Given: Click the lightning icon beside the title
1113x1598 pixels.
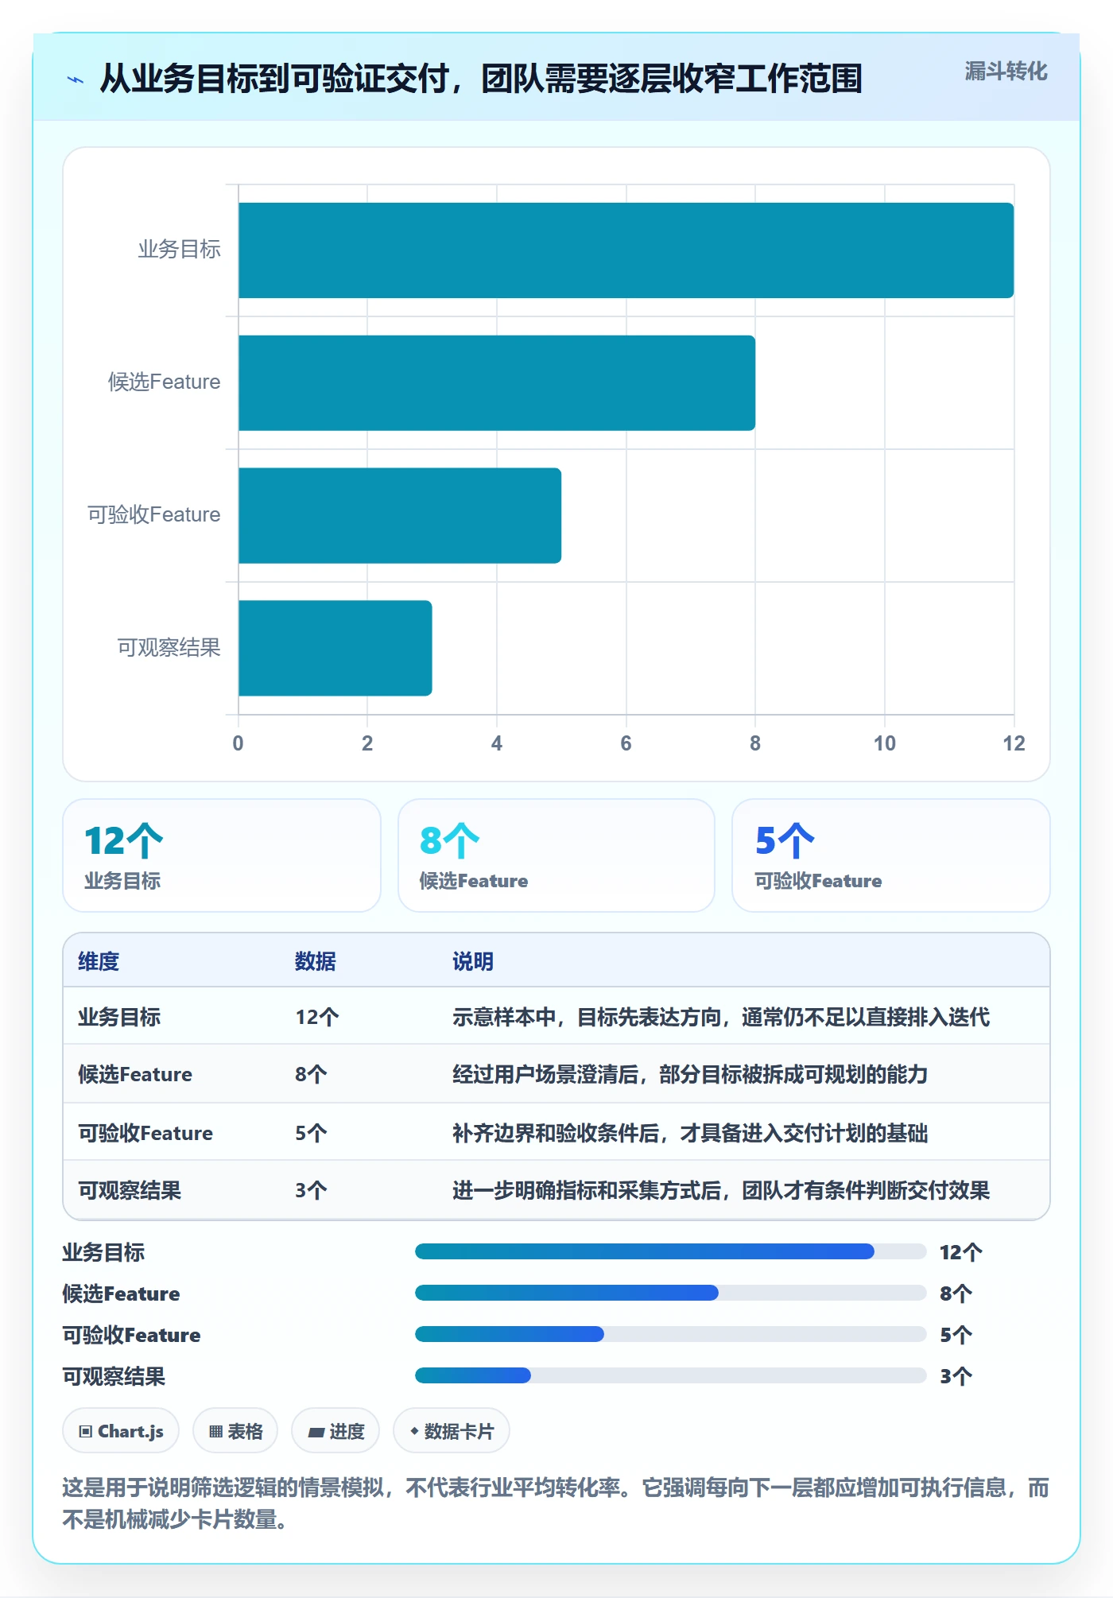Looking at the screenshot, I should [x=76, y=80].
